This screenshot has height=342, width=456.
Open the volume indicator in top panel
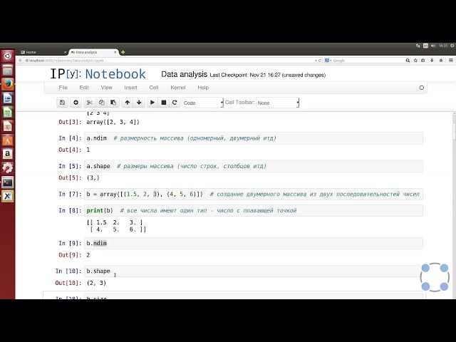pyautogui.click(x=433, y=46)
